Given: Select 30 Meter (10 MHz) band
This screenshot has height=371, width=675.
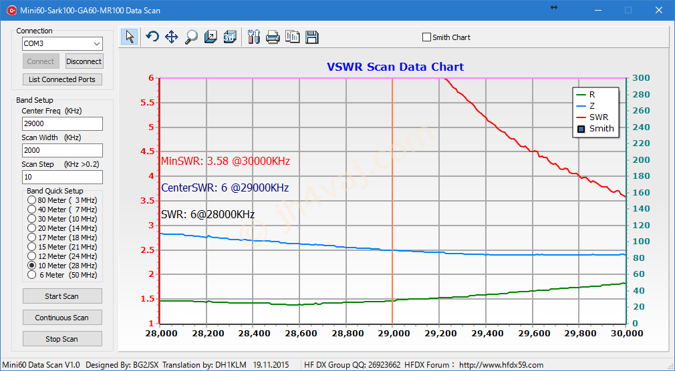Looking at the screenshot, I should tap(31, 219).
